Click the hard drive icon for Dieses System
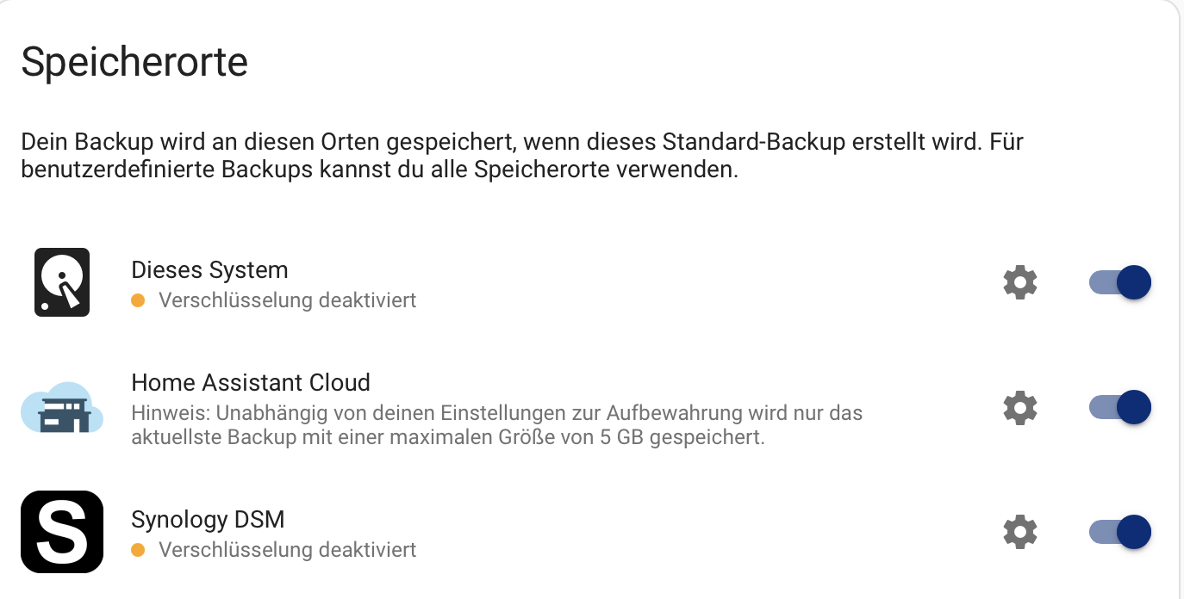 [x=62, y=282]
